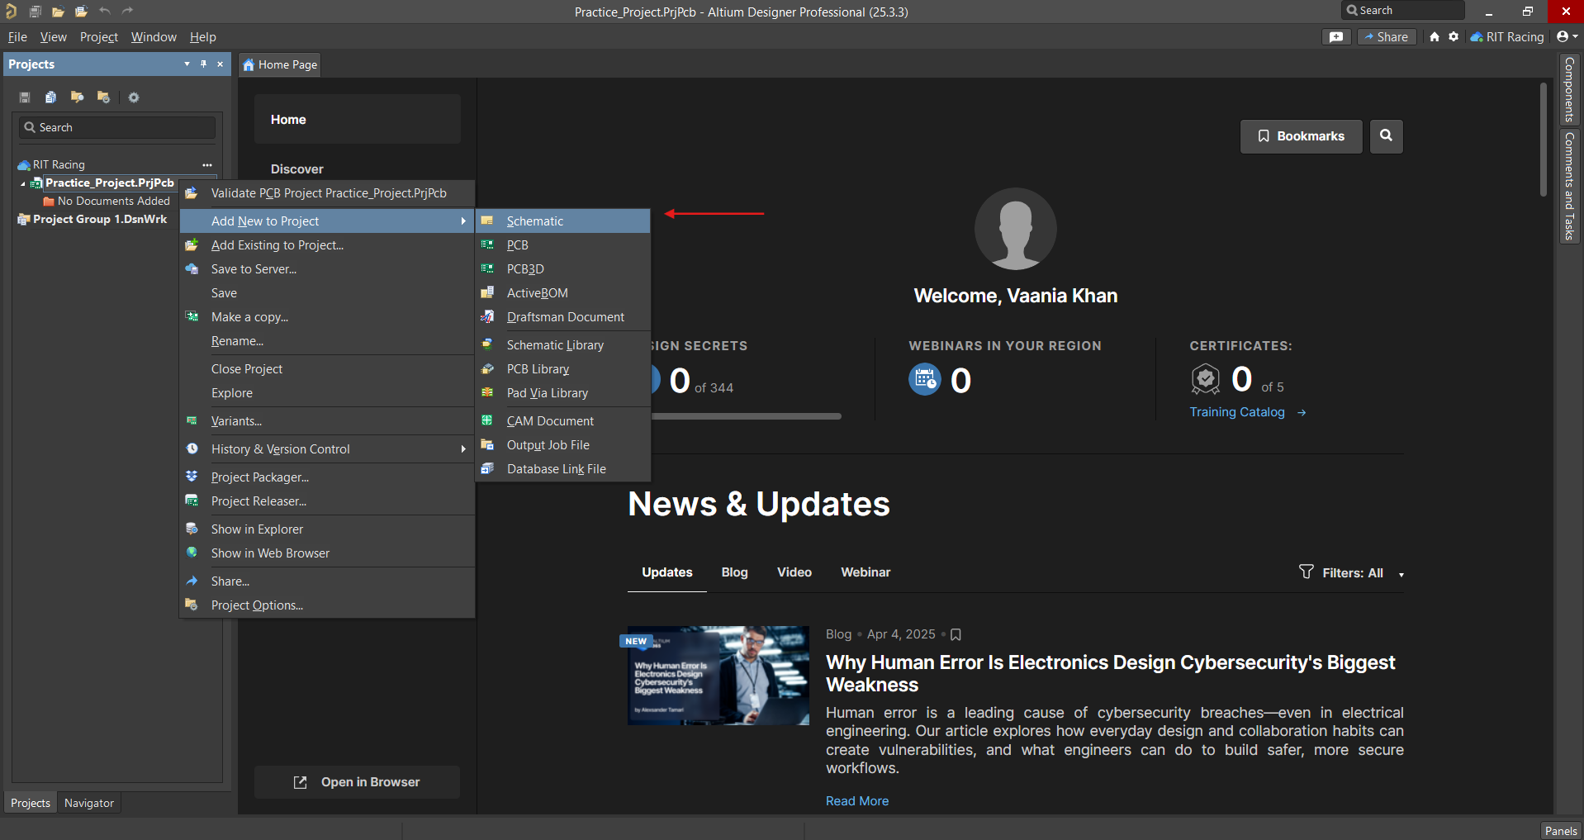Viewport: 1584px width, 840px height.
Task: Open the Training Catalog link
Action: coord(1248,412)
